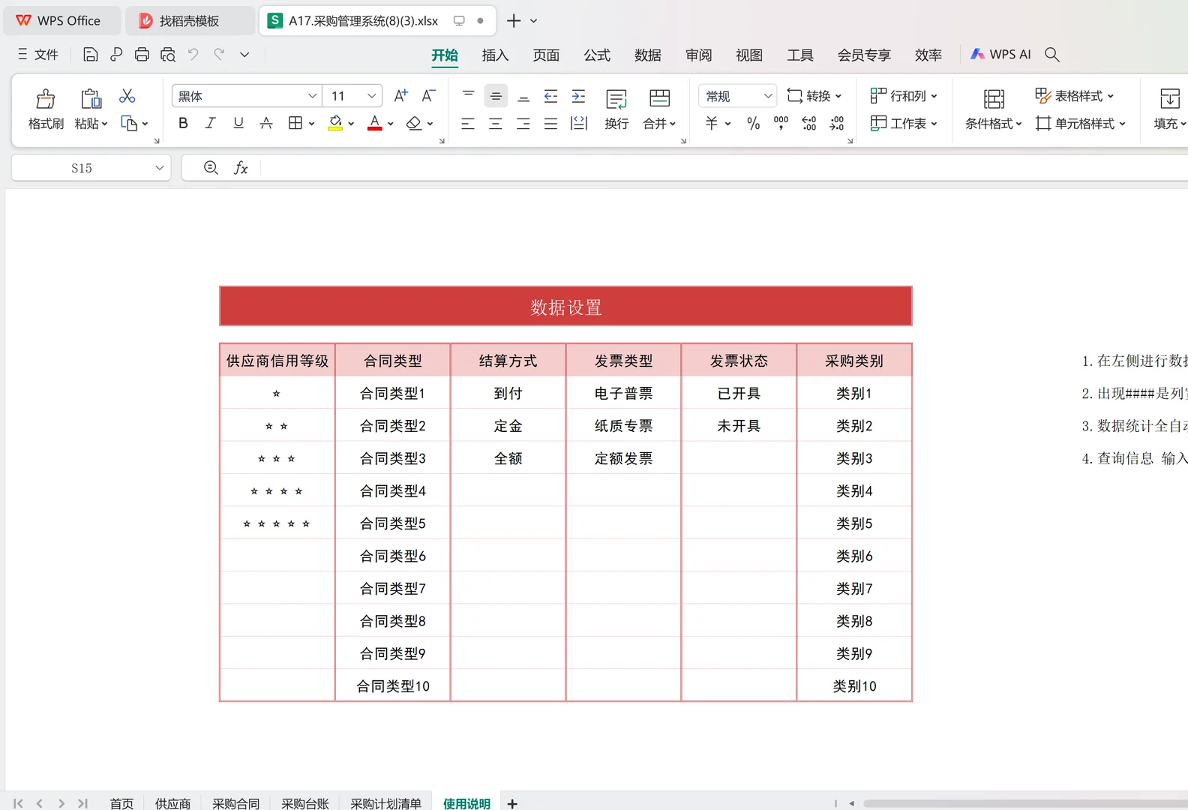1188x810 pixels.
Task: Click the Cell Style (单元格样式) button
Action: 1080,123
